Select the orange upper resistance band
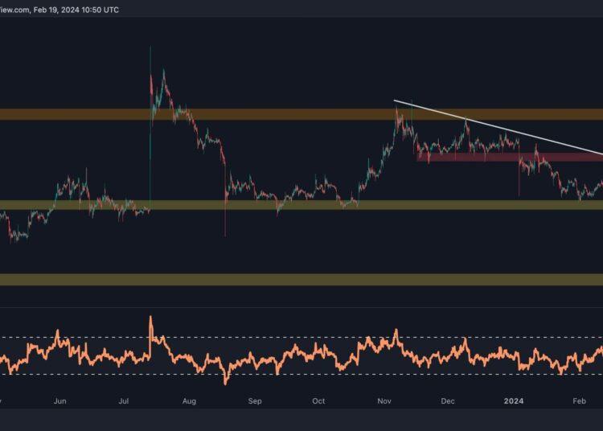Image resolution: width=603 pixels, height=431 pixels. click(x=301, y=114)
